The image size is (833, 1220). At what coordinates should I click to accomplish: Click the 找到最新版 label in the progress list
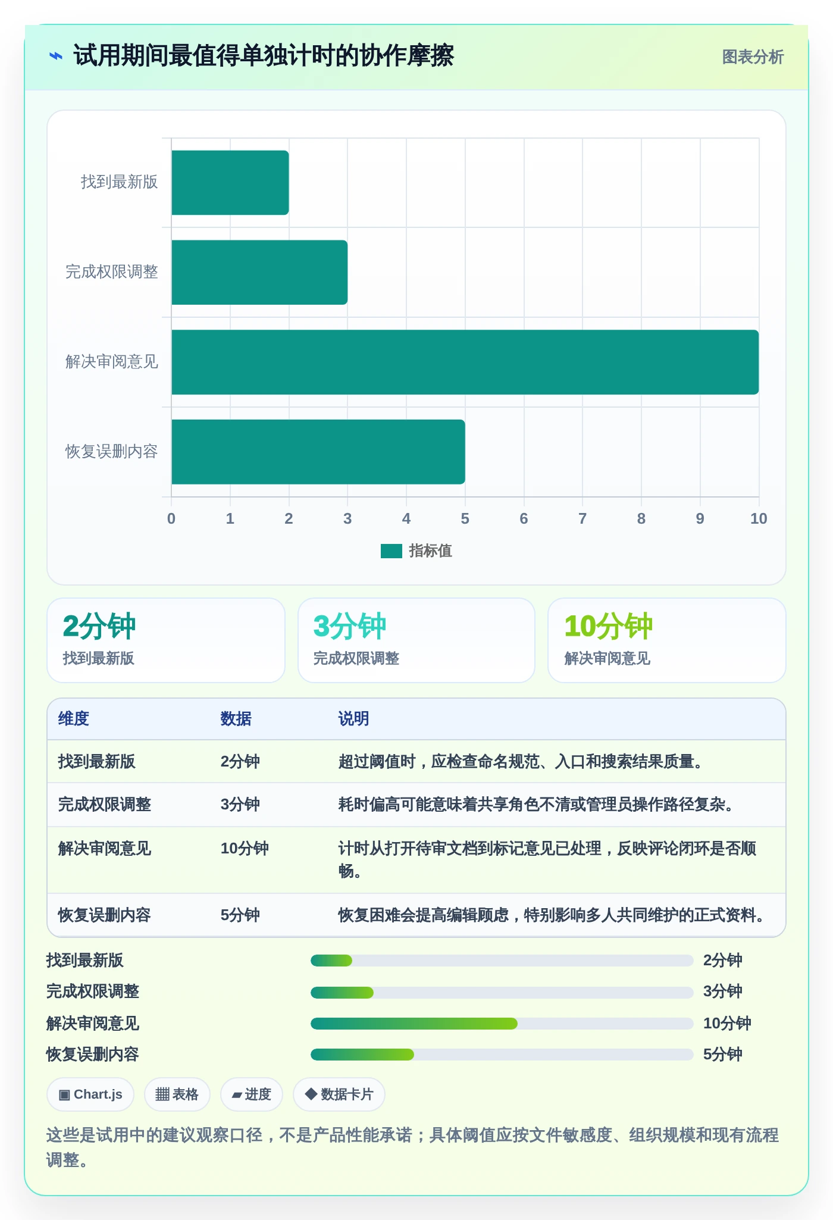[x=85, y=961]
